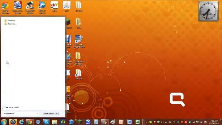Viewport: 222px width, 125px height.
Task: Open Internet Explorer from taskbar
Action: click(x=22, y=122)
